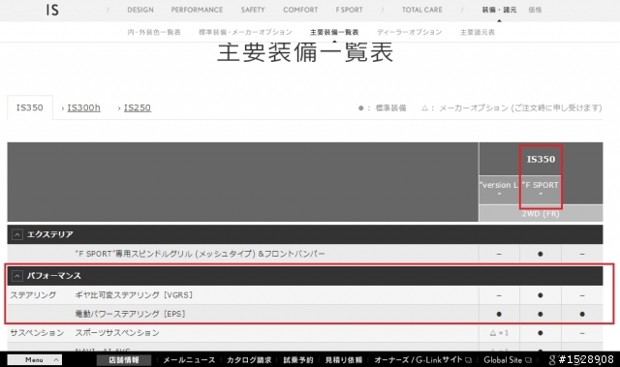Click the △※1 cell in スポーツサスペンション row
The width and height of the screenshot is (620, 367).
(499, 333)
